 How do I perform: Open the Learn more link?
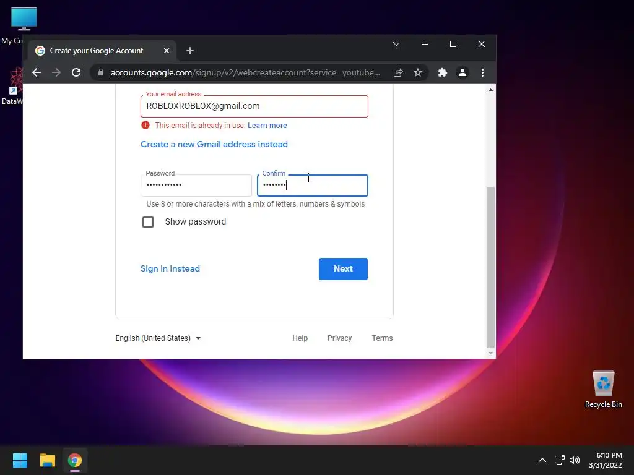(267, 126)
